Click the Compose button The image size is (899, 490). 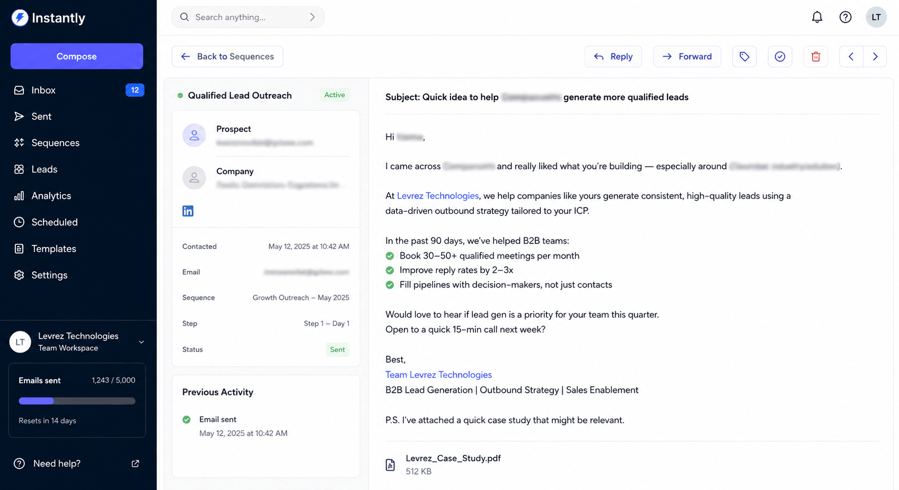(x=77, y=56)
